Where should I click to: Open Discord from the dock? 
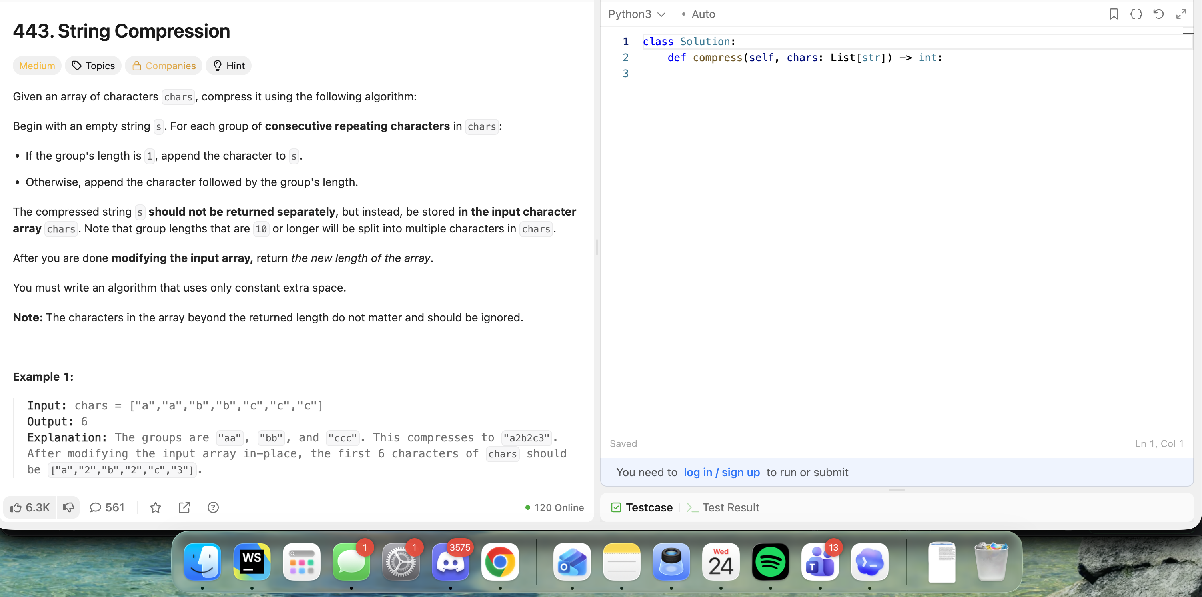point(450,561)
